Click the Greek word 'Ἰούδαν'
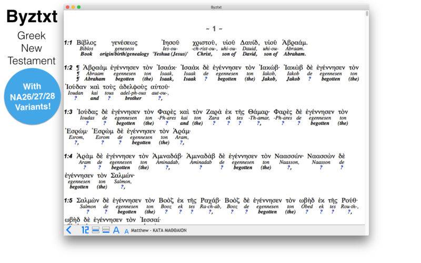This screenshot has width=421, height=263. (x=75, y=87)
